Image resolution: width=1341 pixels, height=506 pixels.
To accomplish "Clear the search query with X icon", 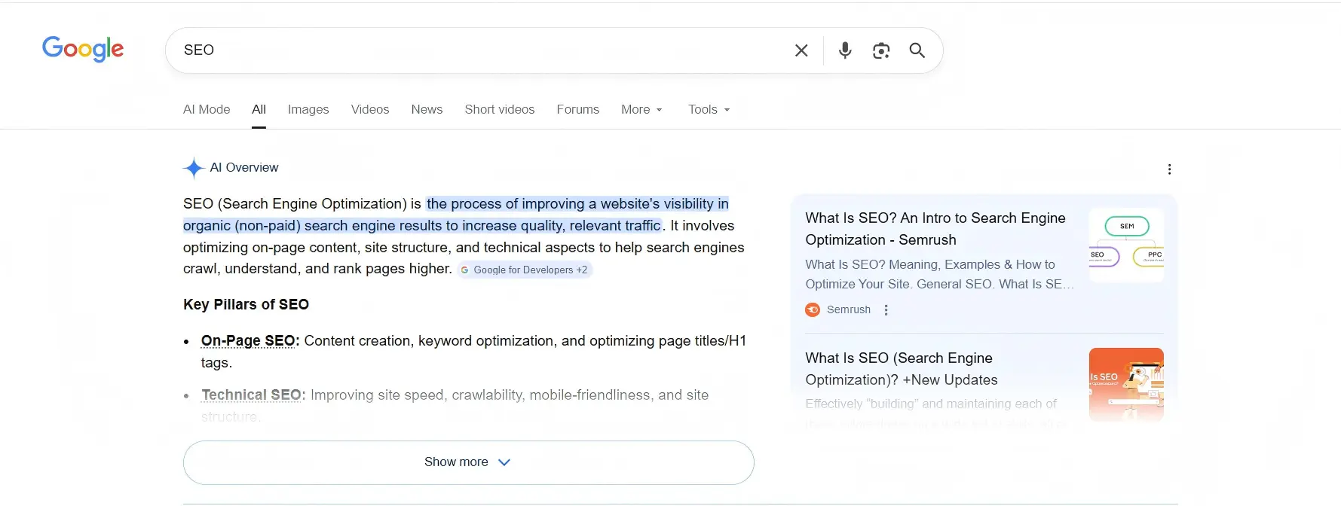I will click(x=801, y=50).
